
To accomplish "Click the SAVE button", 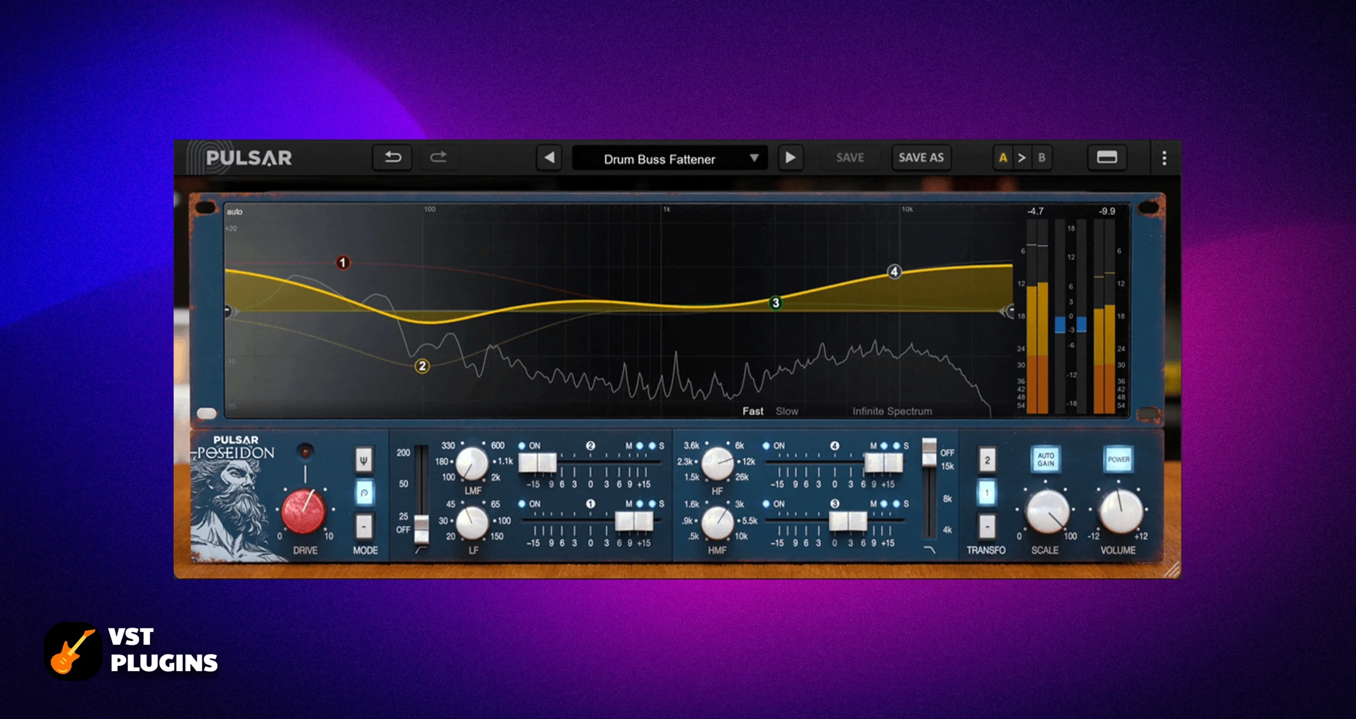I will point(850,157).
